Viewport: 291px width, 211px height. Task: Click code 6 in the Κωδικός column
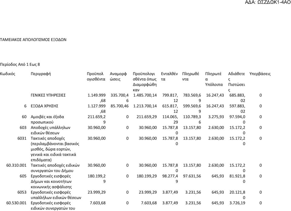point(25,106)
